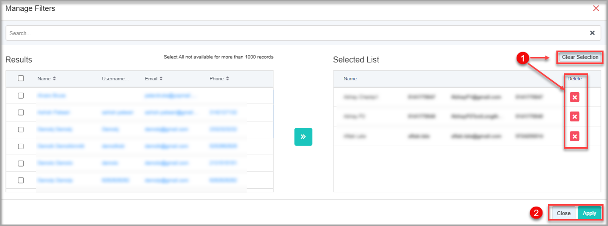The width and height of the screenshot is (608, 226).
Task: Delete the second row in Selected List
Action: click(x=574, y=116)
